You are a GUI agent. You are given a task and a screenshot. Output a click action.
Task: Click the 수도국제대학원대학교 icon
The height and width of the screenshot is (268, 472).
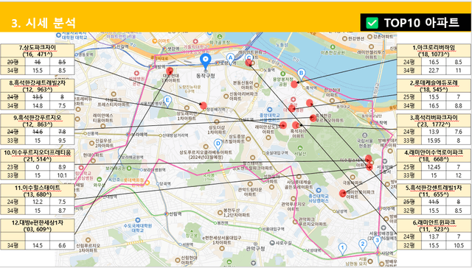(x=138, y=220)
